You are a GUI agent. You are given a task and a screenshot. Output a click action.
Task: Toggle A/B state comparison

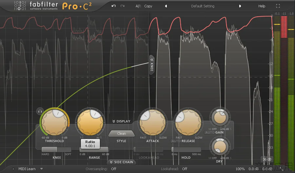click(138, 6)
